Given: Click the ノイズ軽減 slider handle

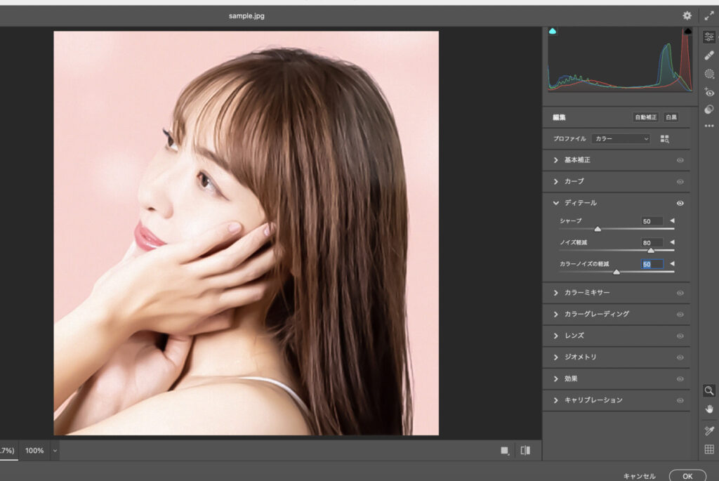Looking at the screenshot, I should click(x=651, y=251).
